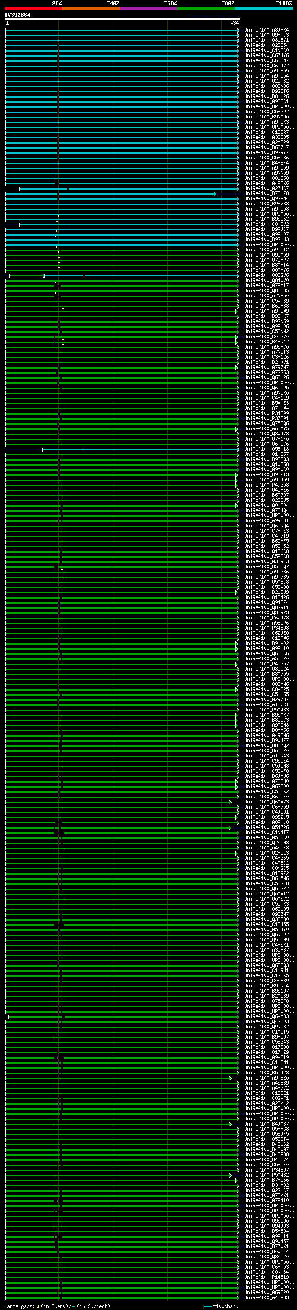
Task: Open hit UniRef100_A8JFK4
Action: (266, 30)
